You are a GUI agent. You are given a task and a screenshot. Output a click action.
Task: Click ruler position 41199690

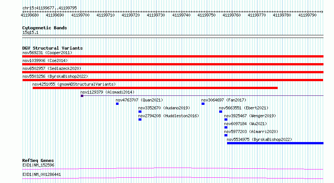[55, 15]
